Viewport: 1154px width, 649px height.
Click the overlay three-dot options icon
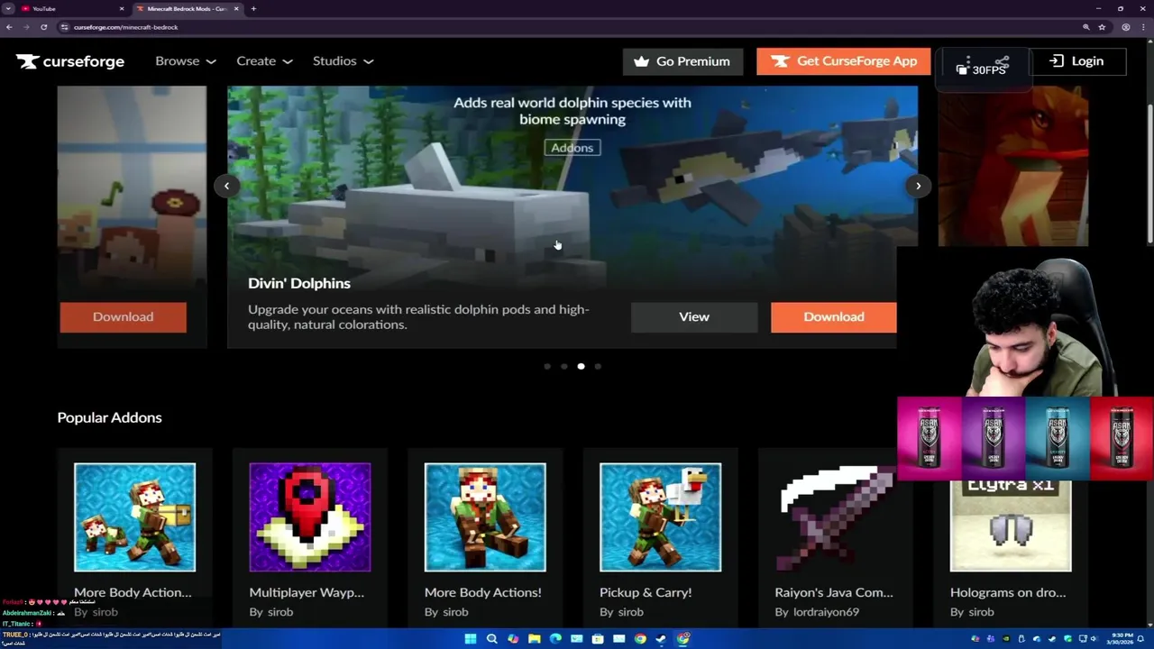[967, 61]
